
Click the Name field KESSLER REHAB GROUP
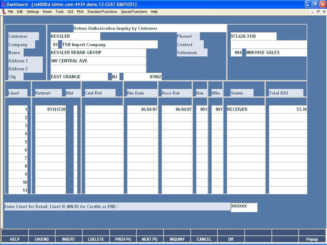tap(98, 52)
